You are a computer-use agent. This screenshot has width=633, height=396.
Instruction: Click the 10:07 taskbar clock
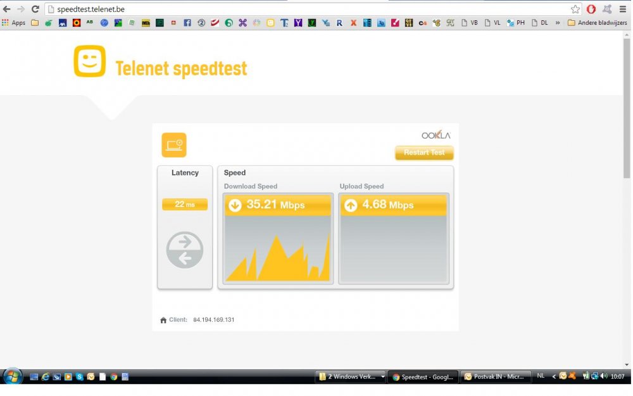tap(618, 376)
